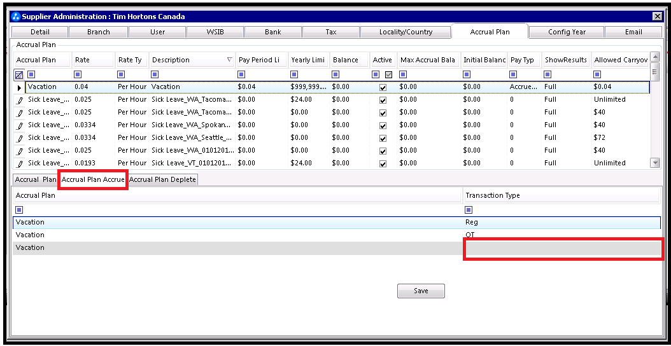Click the pencil icon on the Sick Leave_WA_0101201 row
The image size is (671, 346).
point(20,151)
